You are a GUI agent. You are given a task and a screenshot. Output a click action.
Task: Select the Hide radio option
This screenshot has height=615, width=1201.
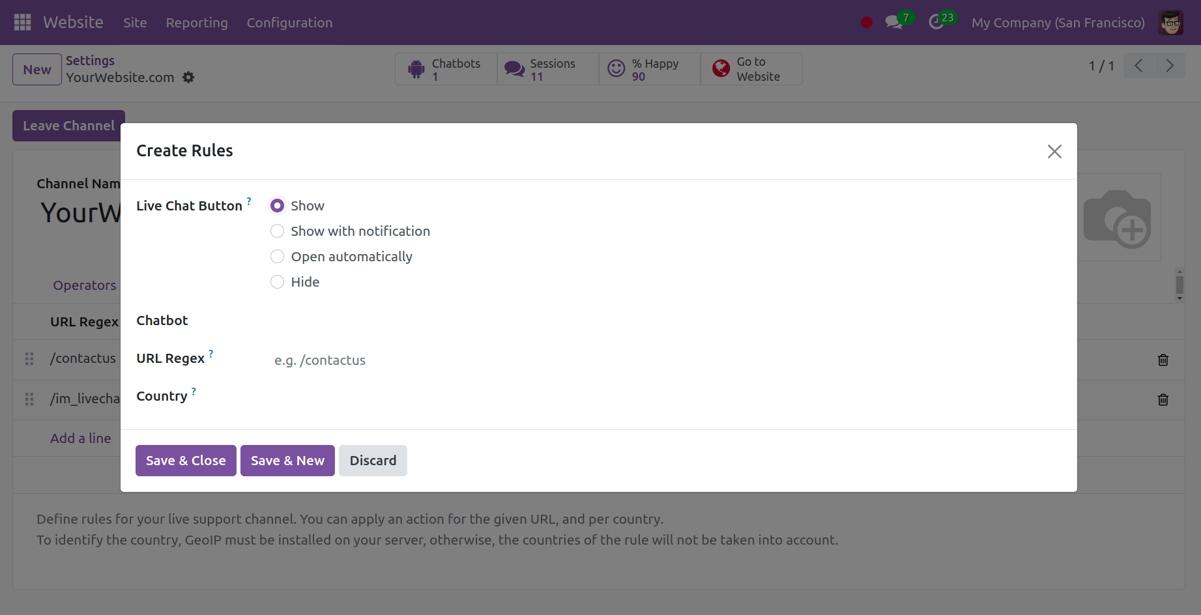point(278,282)
